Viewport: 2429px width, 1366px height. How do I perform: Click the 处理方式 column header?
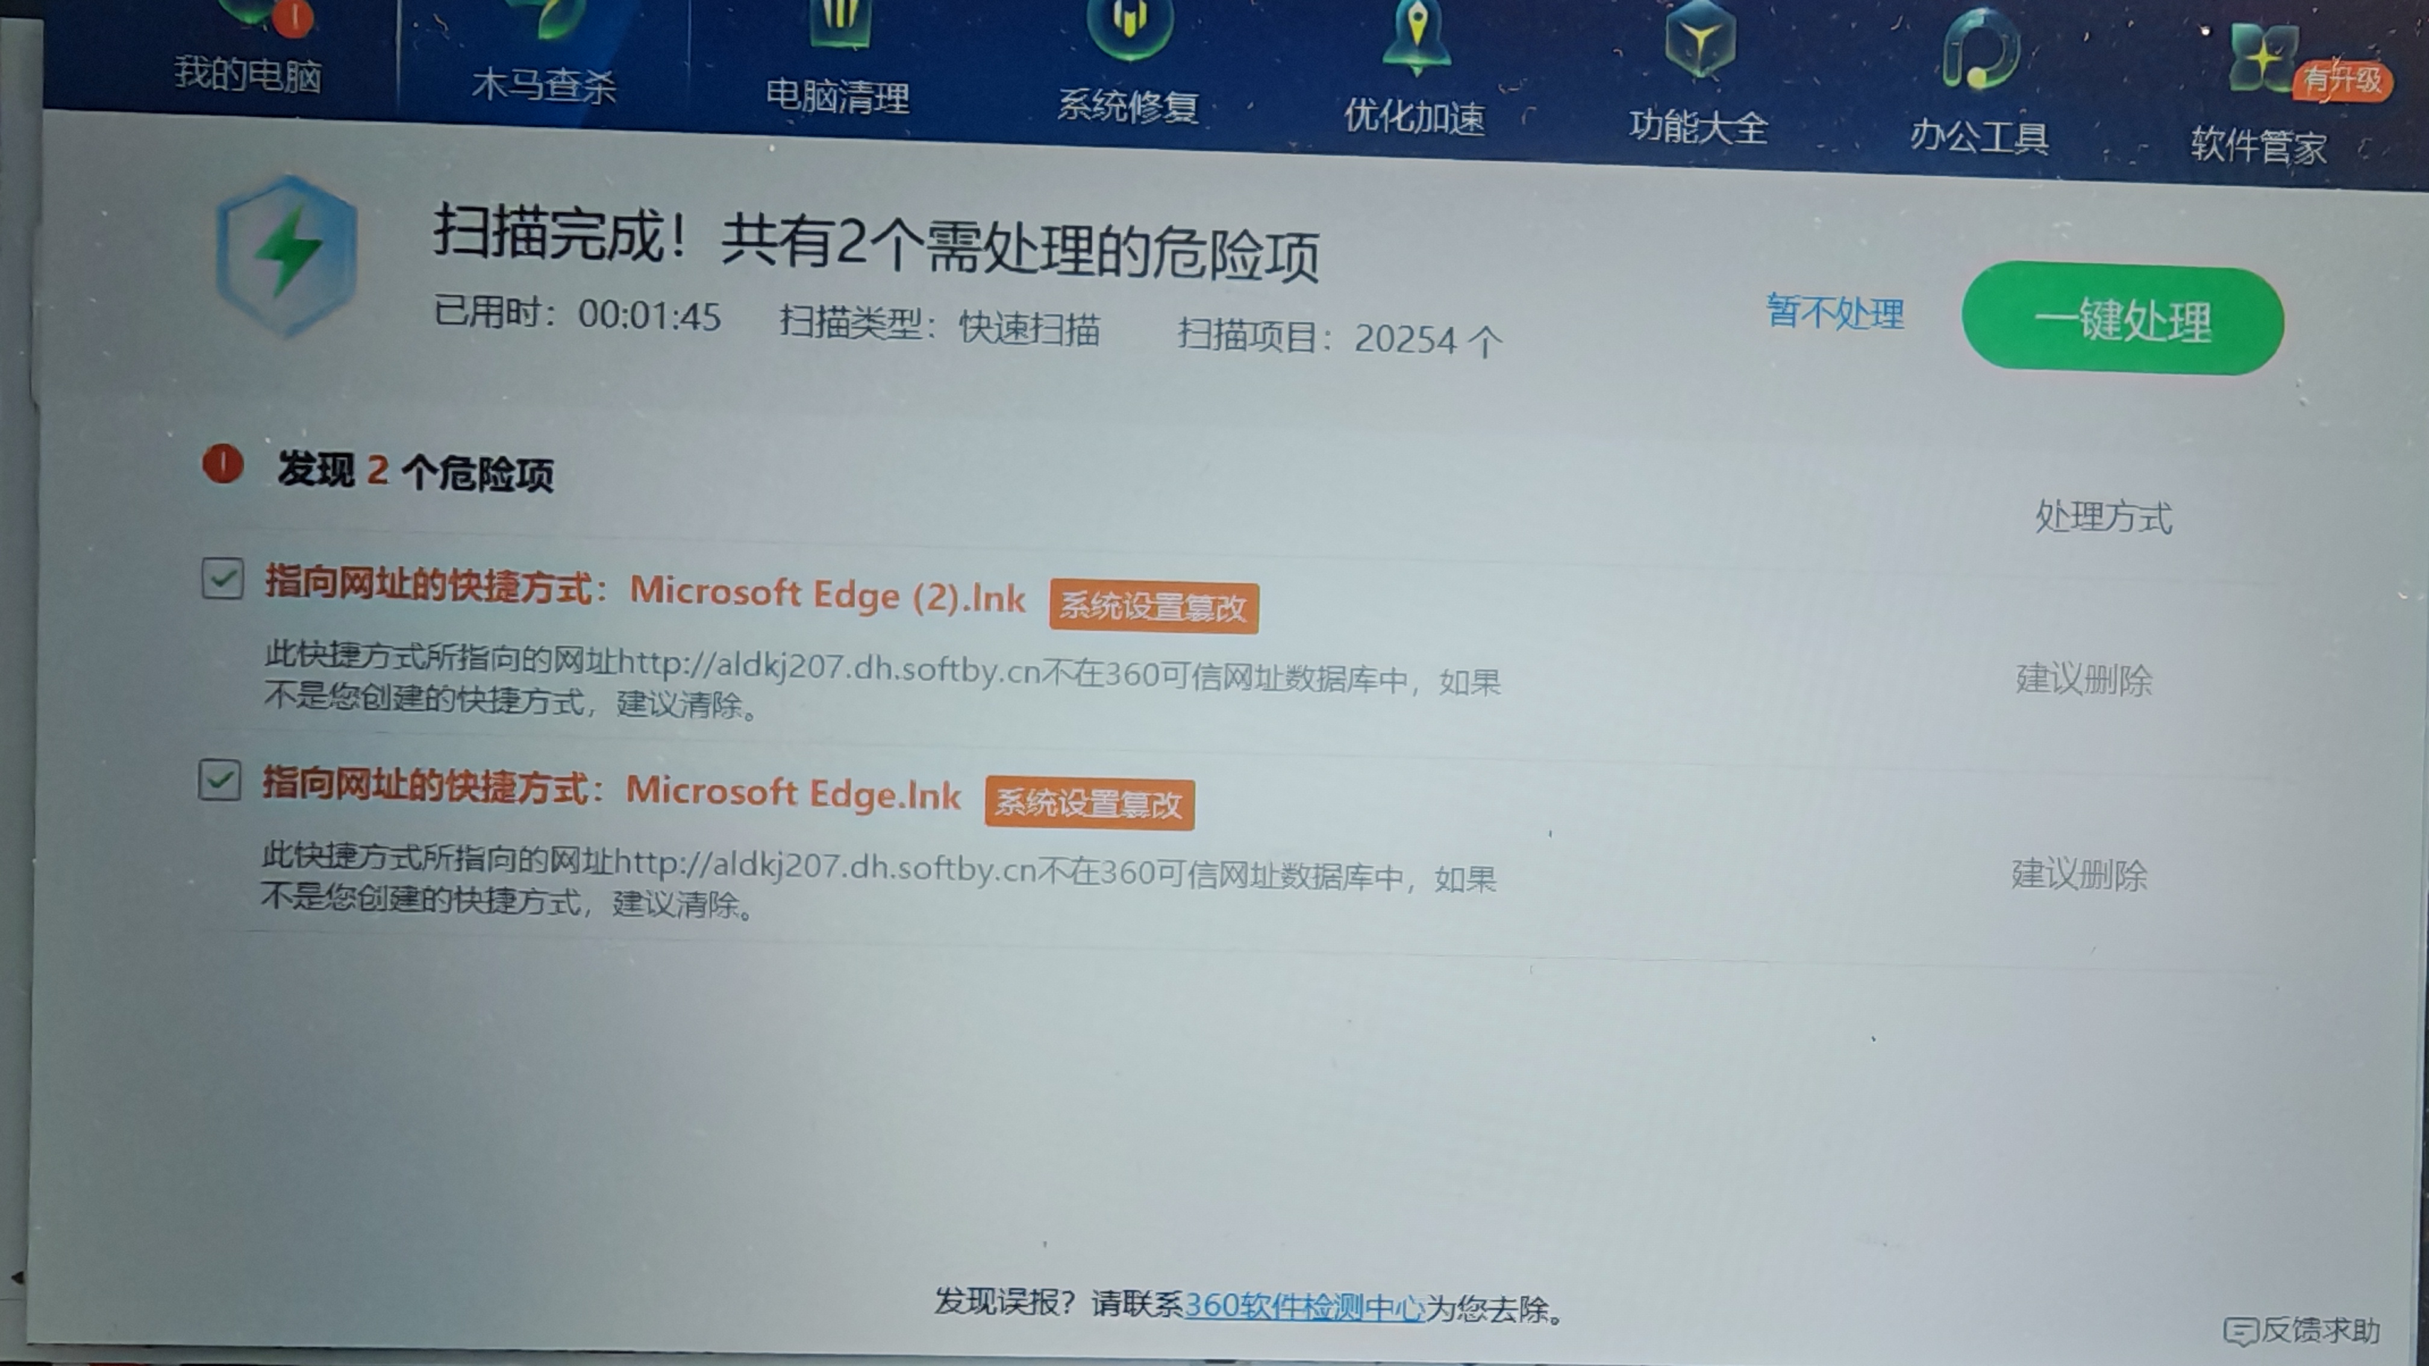tap(2104, 517)
